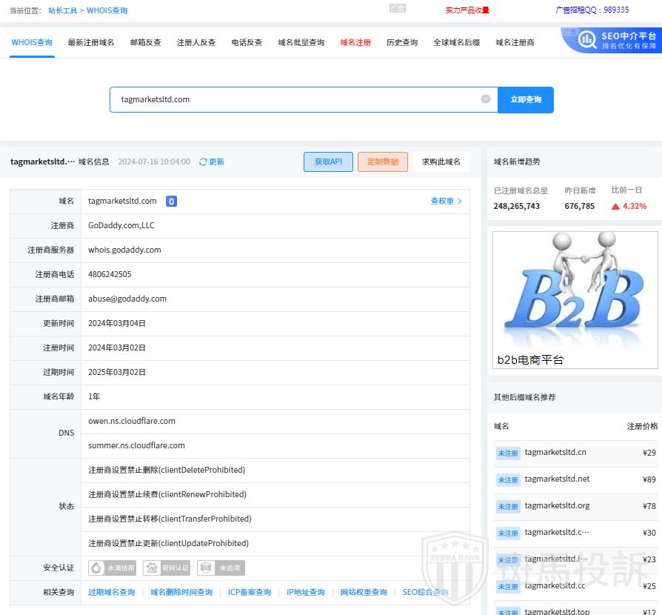
Task: Focus the domain search input field
Action: tap(296, 99)
